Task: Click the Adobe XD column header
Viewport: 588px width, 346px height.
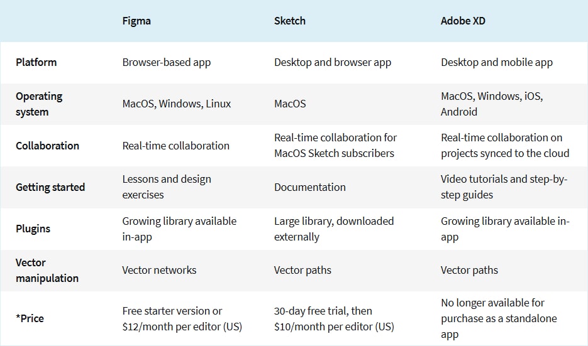Action: click(x=463, y=21)
